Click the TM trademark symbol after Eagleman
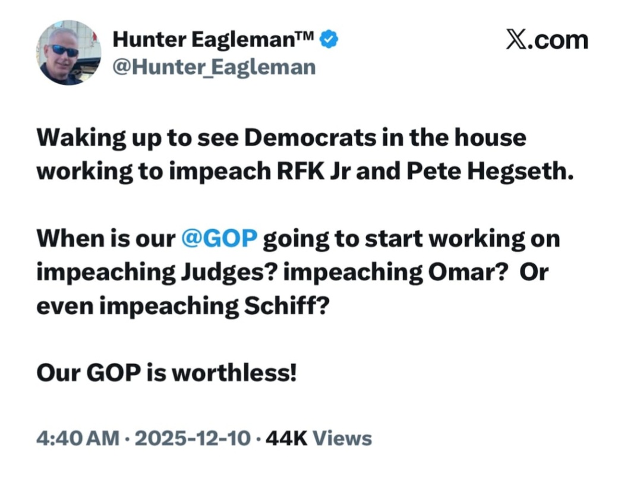Screen dimensions: 637x481 [306, 37]
